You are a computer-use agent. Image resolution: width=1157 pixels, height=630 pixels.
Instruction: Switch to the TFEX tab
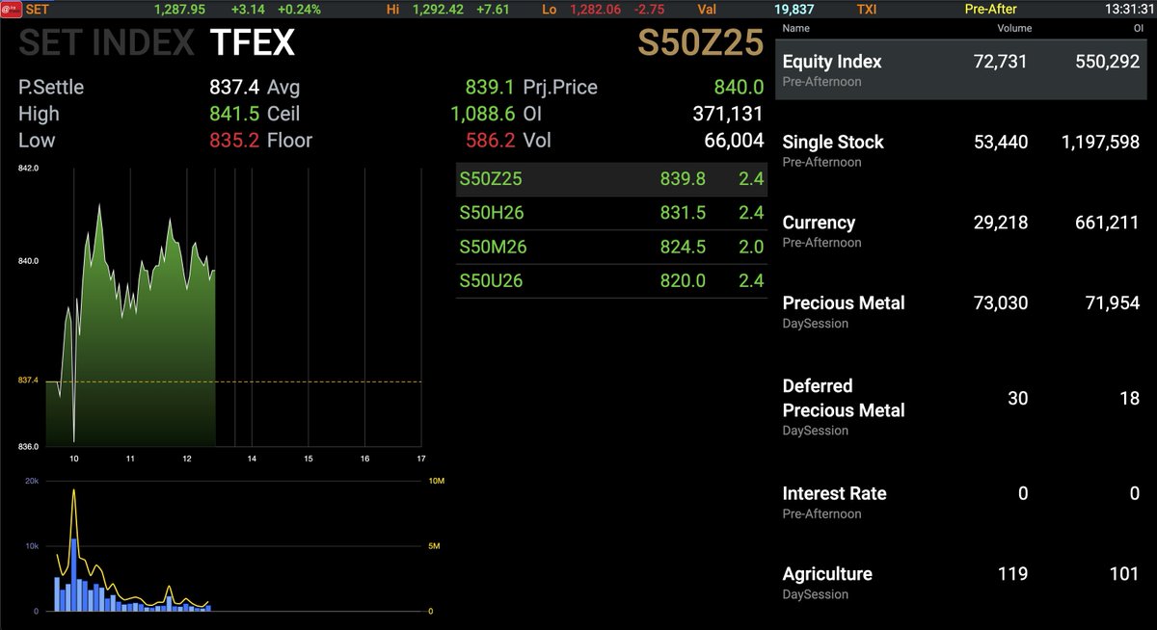tap(253, 43)
